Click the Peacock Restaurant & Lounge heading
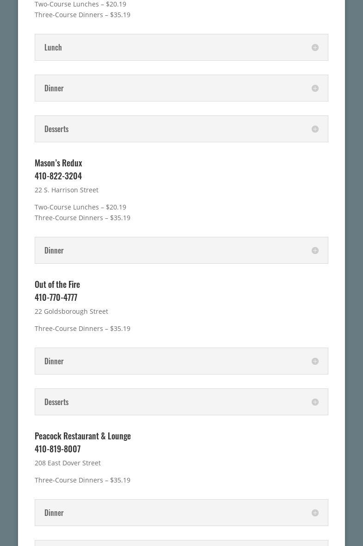Image resolution: width=363 pixels, height=546 pixels. [83, 436]
